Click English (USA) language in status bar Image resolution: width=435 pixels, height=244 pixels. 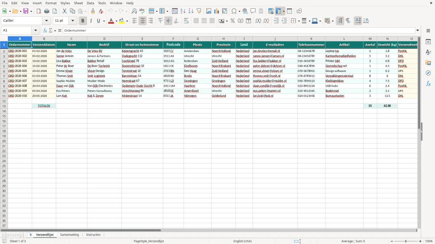243,241
